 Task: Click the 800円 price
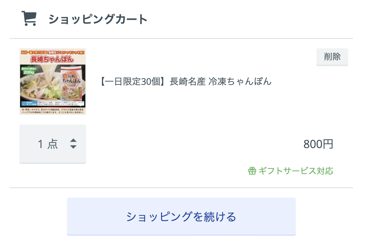tap(318, 144)
